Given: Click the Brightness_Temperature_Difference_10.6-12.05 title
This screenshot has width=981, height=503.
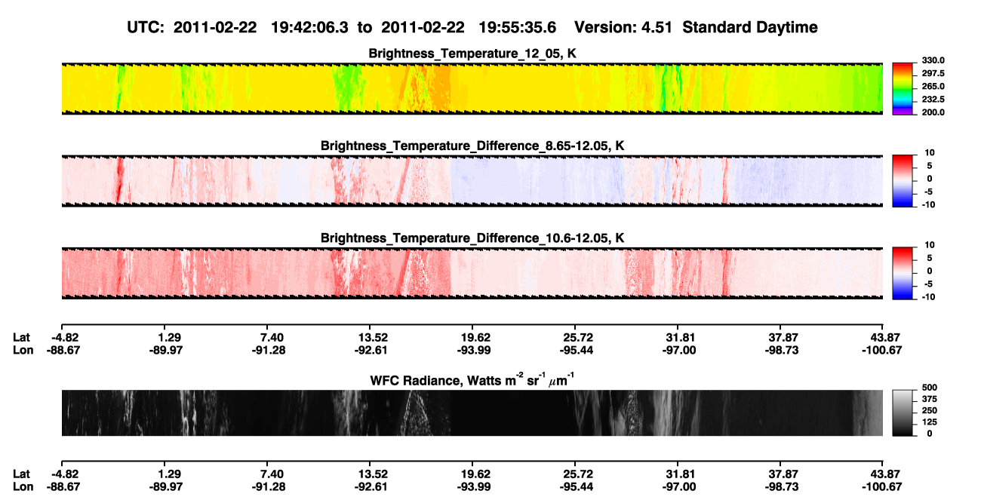Looking at the screenshot, I should (472, 238).
